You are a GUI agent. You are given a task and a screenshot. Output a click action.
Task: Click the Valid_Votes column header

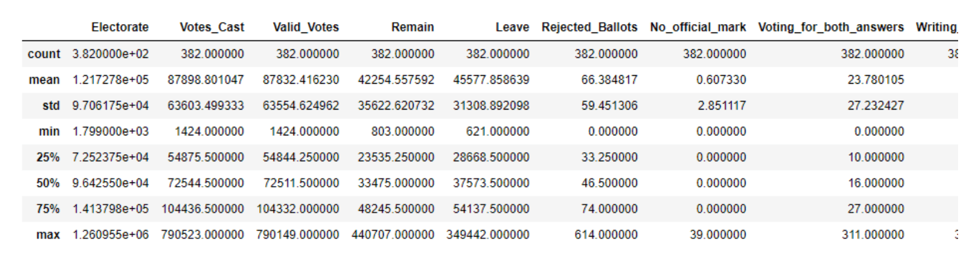(306, 27)
